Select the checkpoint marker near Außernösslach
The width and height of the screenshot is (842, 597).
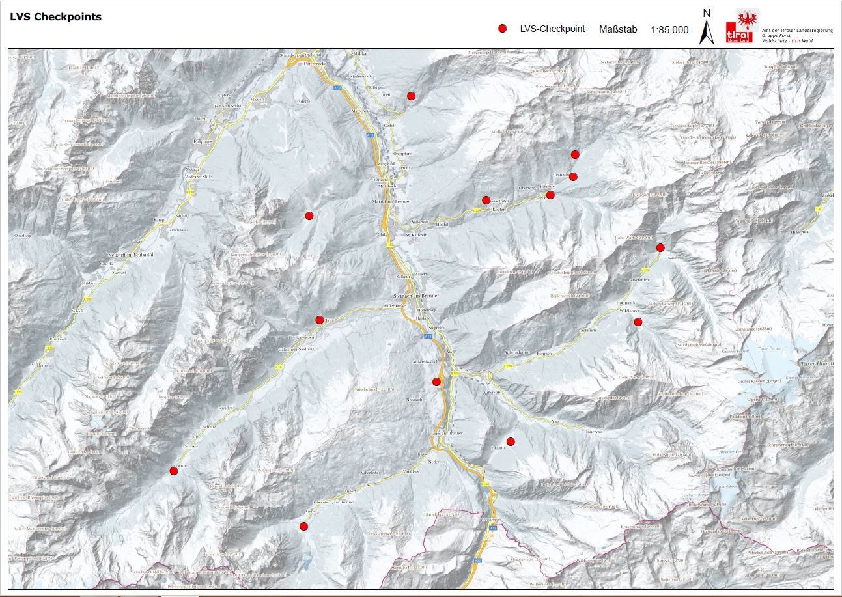point(436,382)
